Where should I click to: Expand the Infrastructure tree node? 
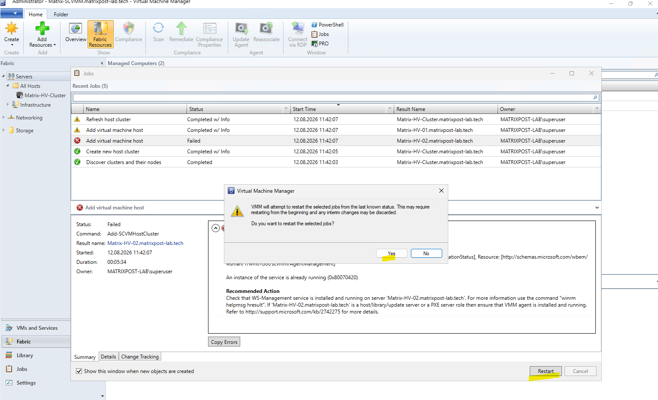8,104
